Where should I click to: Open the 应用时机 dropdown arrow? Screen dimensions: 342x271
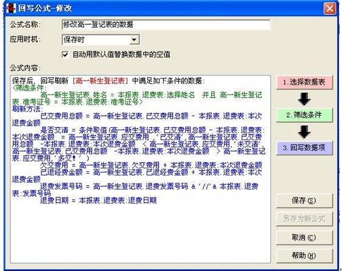[134, 40]
